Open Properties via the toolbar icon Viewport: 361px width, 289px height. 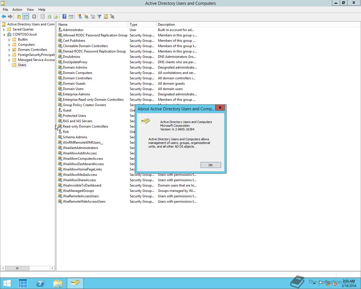[x=43, y=17]
